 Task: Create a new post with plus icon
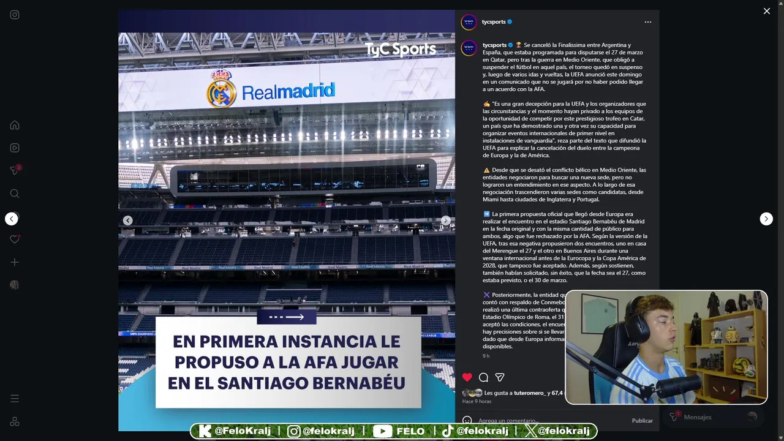pyautogui.click(x=15, y=262)
